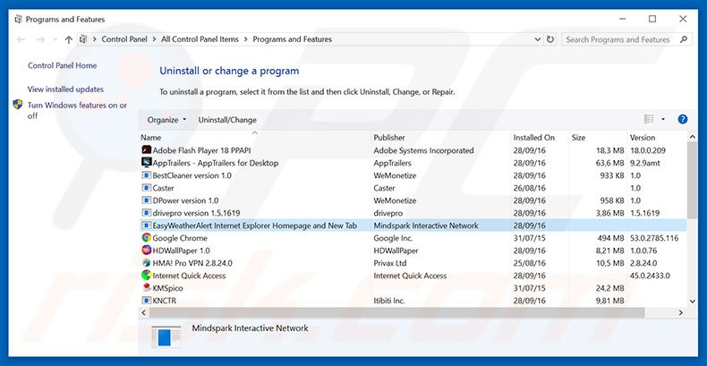Image resolution: width=707 pixels, height=366 pixels.
Task: Expand chevron after Control Panel breadcrumb
Action: point(154,39)
